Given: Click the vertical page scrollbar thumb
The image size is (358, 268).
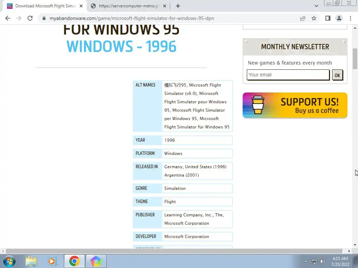Looking at the screenshot, I should [355, 59].
